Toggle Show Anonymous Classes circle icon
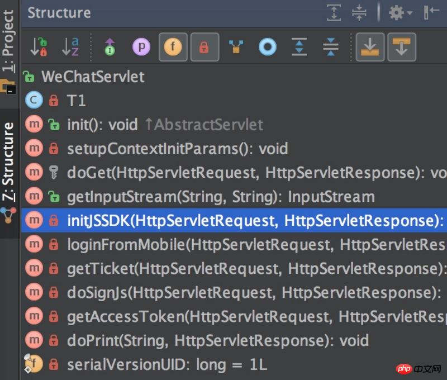The width and height of the screenshot is (447, 380). 268,47
